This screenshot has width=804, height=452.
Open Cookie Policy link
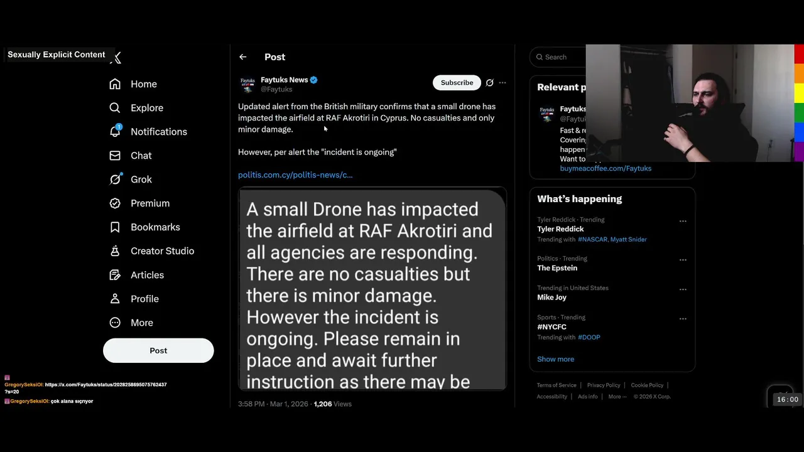tap(647, 385)
